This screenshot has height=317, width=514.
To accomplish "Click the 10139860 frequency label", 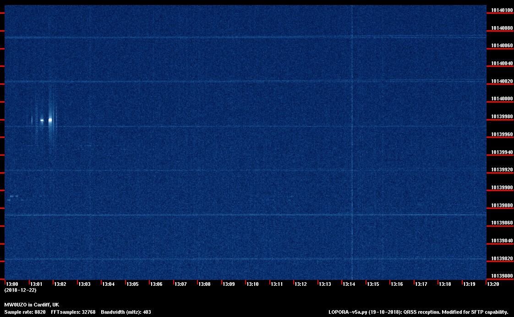I will 502,223.
